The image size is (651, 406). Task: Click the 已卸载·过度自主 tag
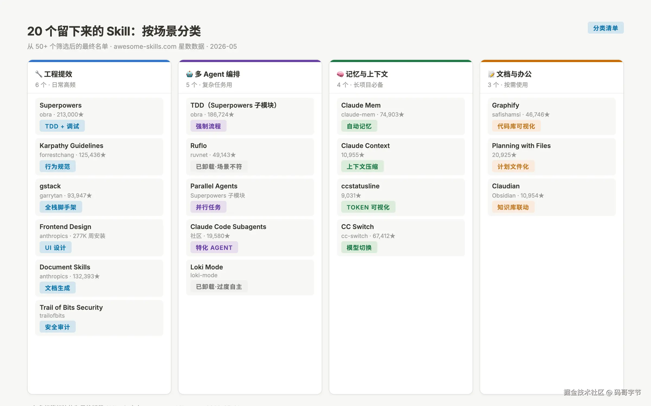[219, 286]
